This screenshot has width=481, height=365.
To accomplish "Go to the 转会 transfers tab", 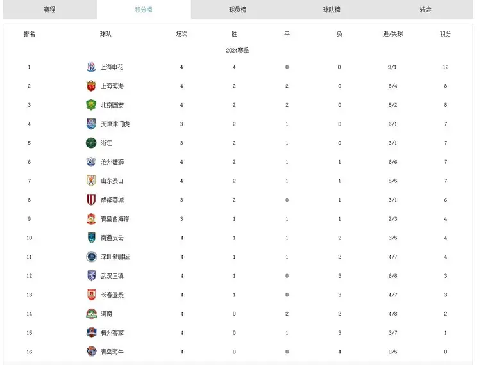I will coord(426,10).
